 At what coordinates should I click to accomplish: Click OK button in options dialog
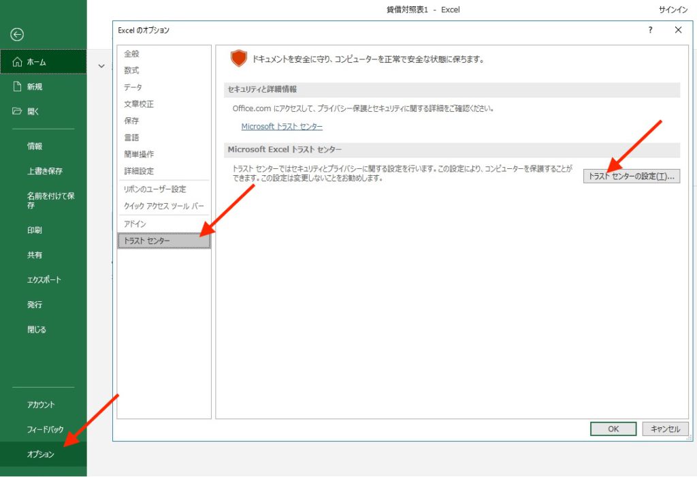613,429
